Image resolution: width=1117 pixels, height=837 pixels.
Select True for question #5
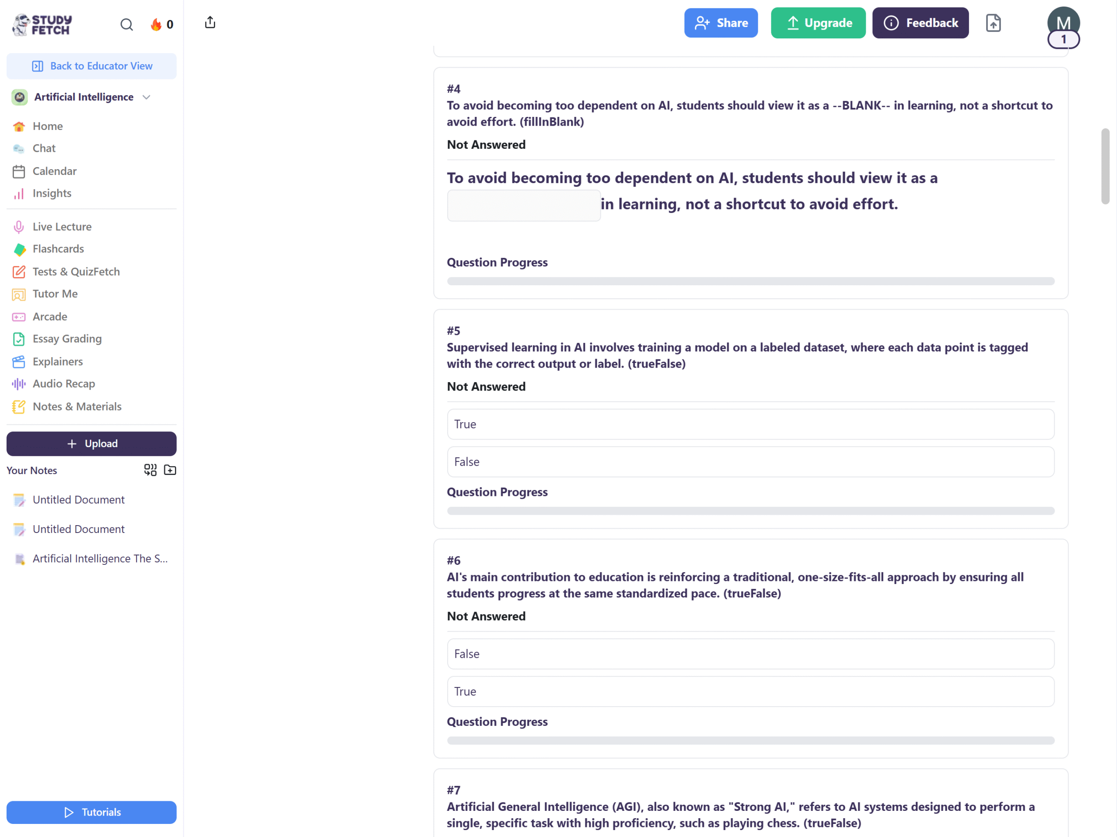(750, 424)
